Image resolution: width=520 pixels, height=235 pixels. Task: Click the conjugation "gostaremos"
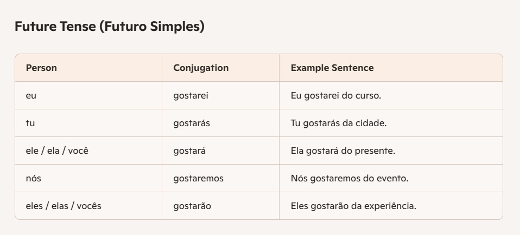pos(198,178)
